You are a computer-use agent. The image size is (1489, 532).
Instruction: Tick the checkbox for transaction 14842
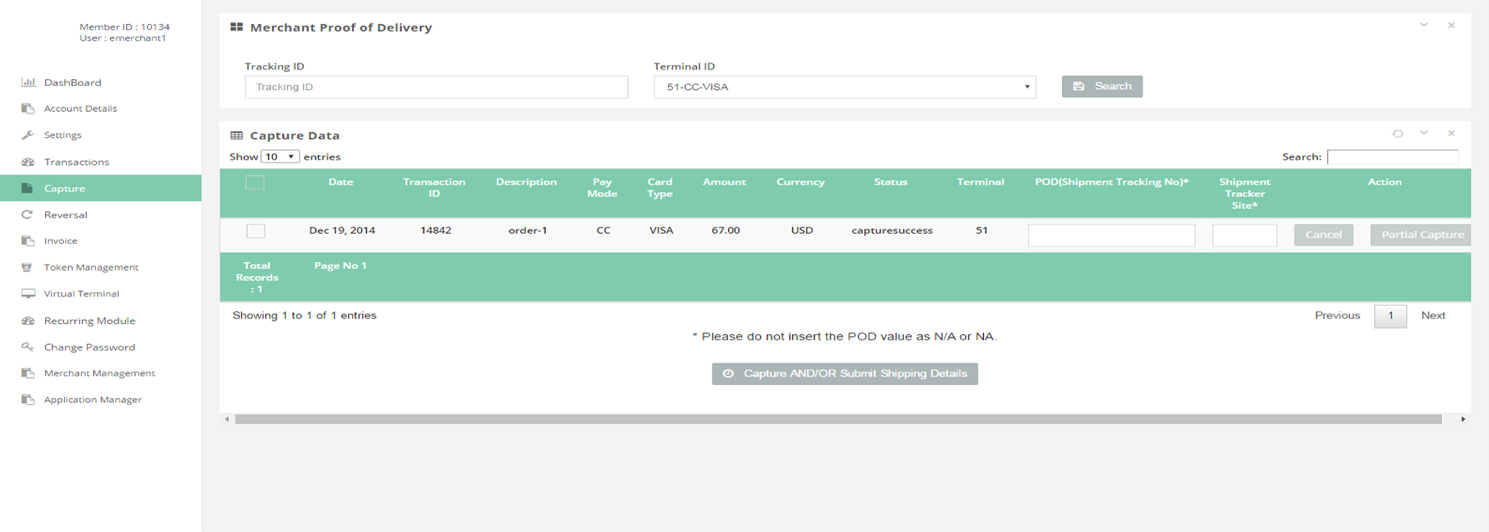click(x=256, y=231)
